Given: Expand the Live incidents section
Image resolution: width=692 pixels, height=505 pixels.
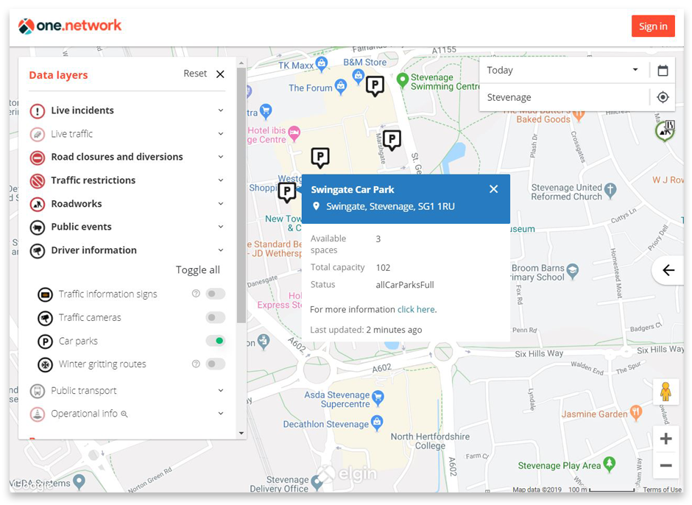Looking at the screenshot, I should 220,110.
